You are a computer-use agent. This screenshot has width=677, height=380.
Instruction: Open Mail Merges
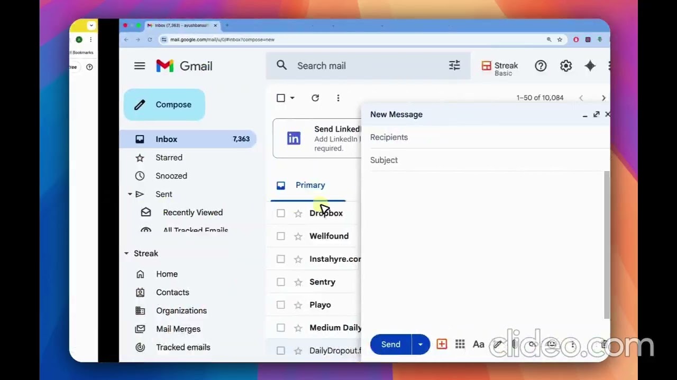178,329
